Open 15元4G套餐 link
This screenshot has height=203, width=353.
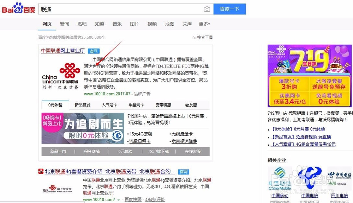141,134
